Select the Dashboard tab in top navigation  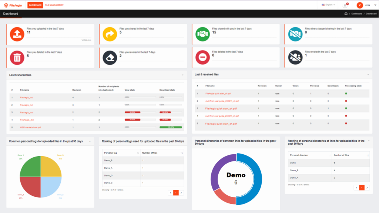(x=35, y=5)
